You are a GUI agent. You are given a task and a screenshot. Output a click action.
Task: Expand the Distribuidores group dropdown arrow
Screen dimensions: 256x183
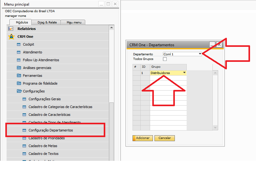click(184, 73)
